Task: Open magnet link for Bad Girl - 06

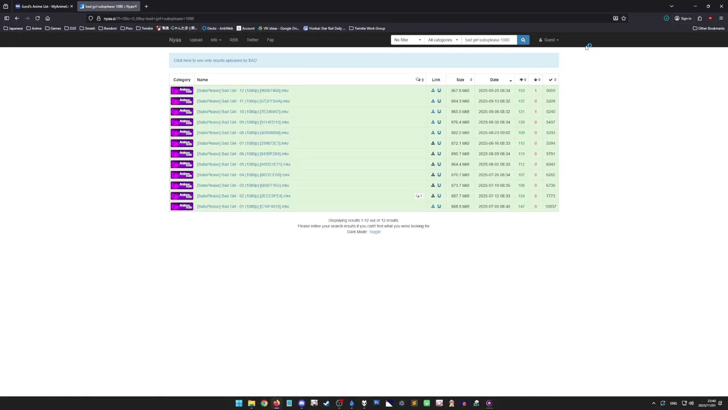Action: (439, 154)
